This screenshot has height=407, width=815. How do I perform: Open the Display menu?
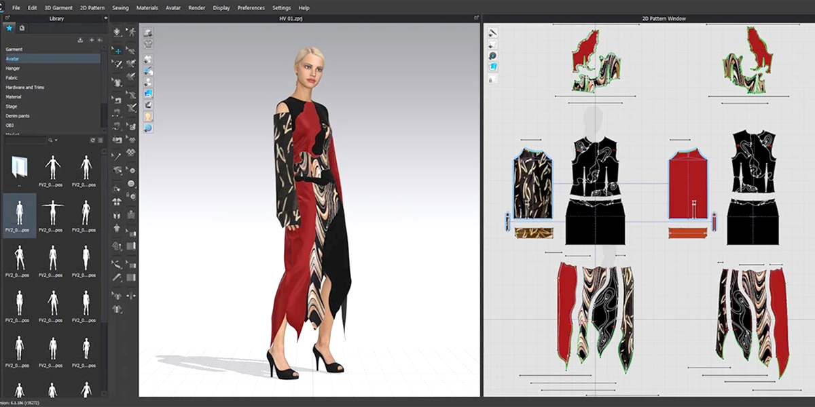[x=221, y=7]
